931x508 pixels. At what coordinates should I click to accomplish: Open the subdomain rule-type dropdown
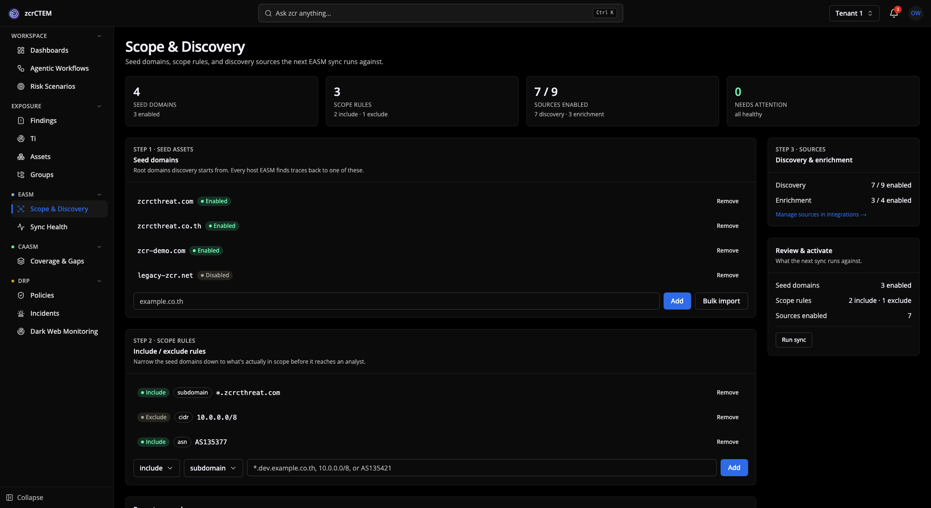(213, 468)
